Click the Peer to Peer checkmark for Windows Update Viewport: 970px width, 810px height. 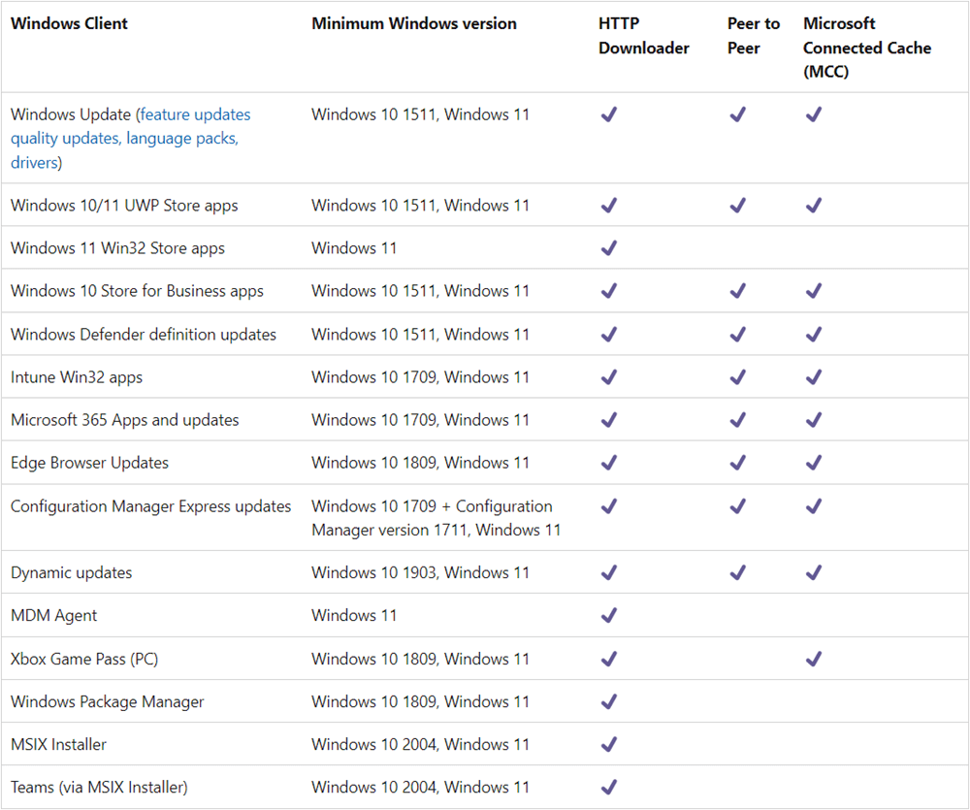pyautogui.click(x=738, y=114)
